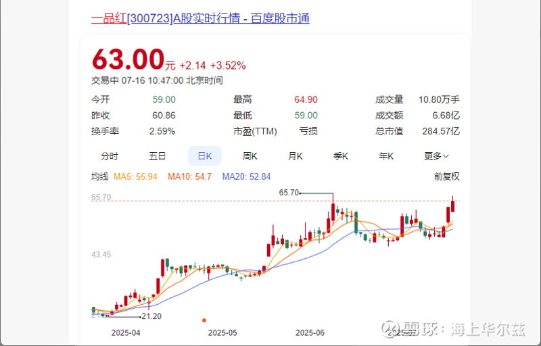Select the 日K chart tab
Screen dimensions: 541x346
(205, 156)
